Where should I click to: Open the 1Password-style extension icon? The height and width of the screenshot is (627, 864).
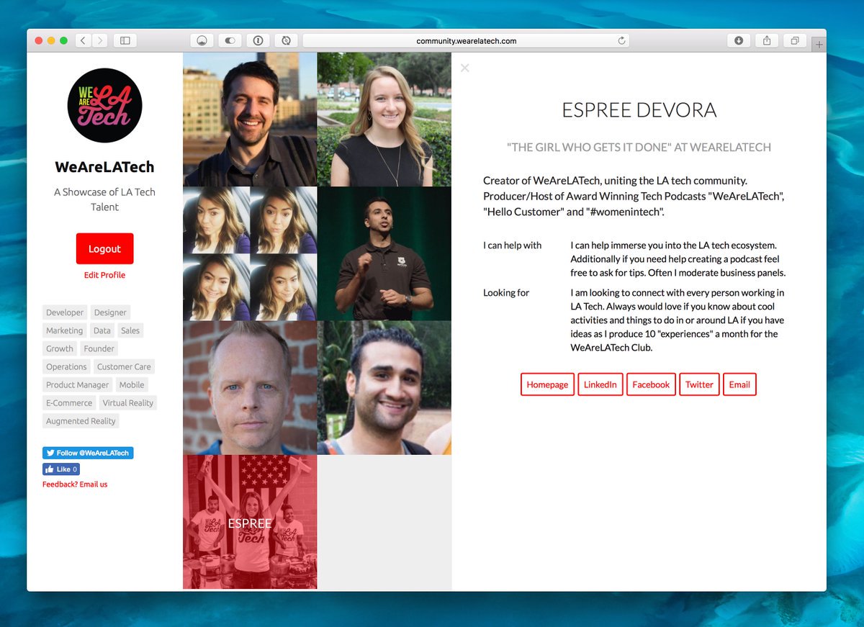[258, 41]
